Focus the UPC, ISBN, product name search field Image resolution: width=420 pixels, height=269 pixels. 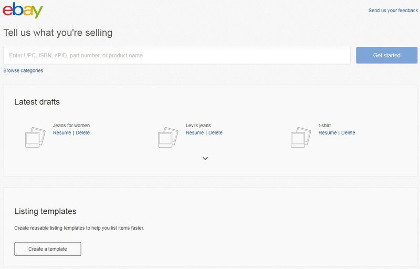[x=177, y=56]
